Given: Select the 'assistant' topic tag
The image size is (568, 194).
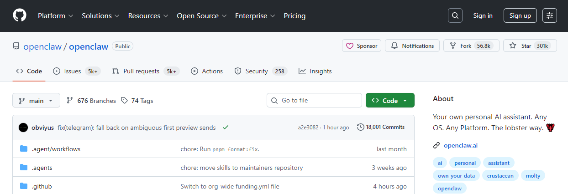Looking at the screenshot, I should 499,163.
